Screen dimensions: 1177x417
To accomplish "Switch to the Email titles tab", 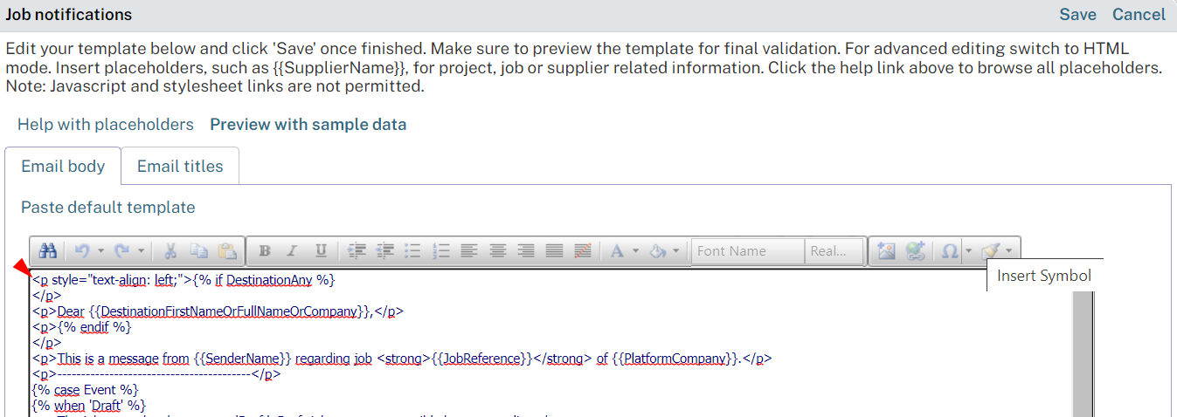I will click(180, 167).
